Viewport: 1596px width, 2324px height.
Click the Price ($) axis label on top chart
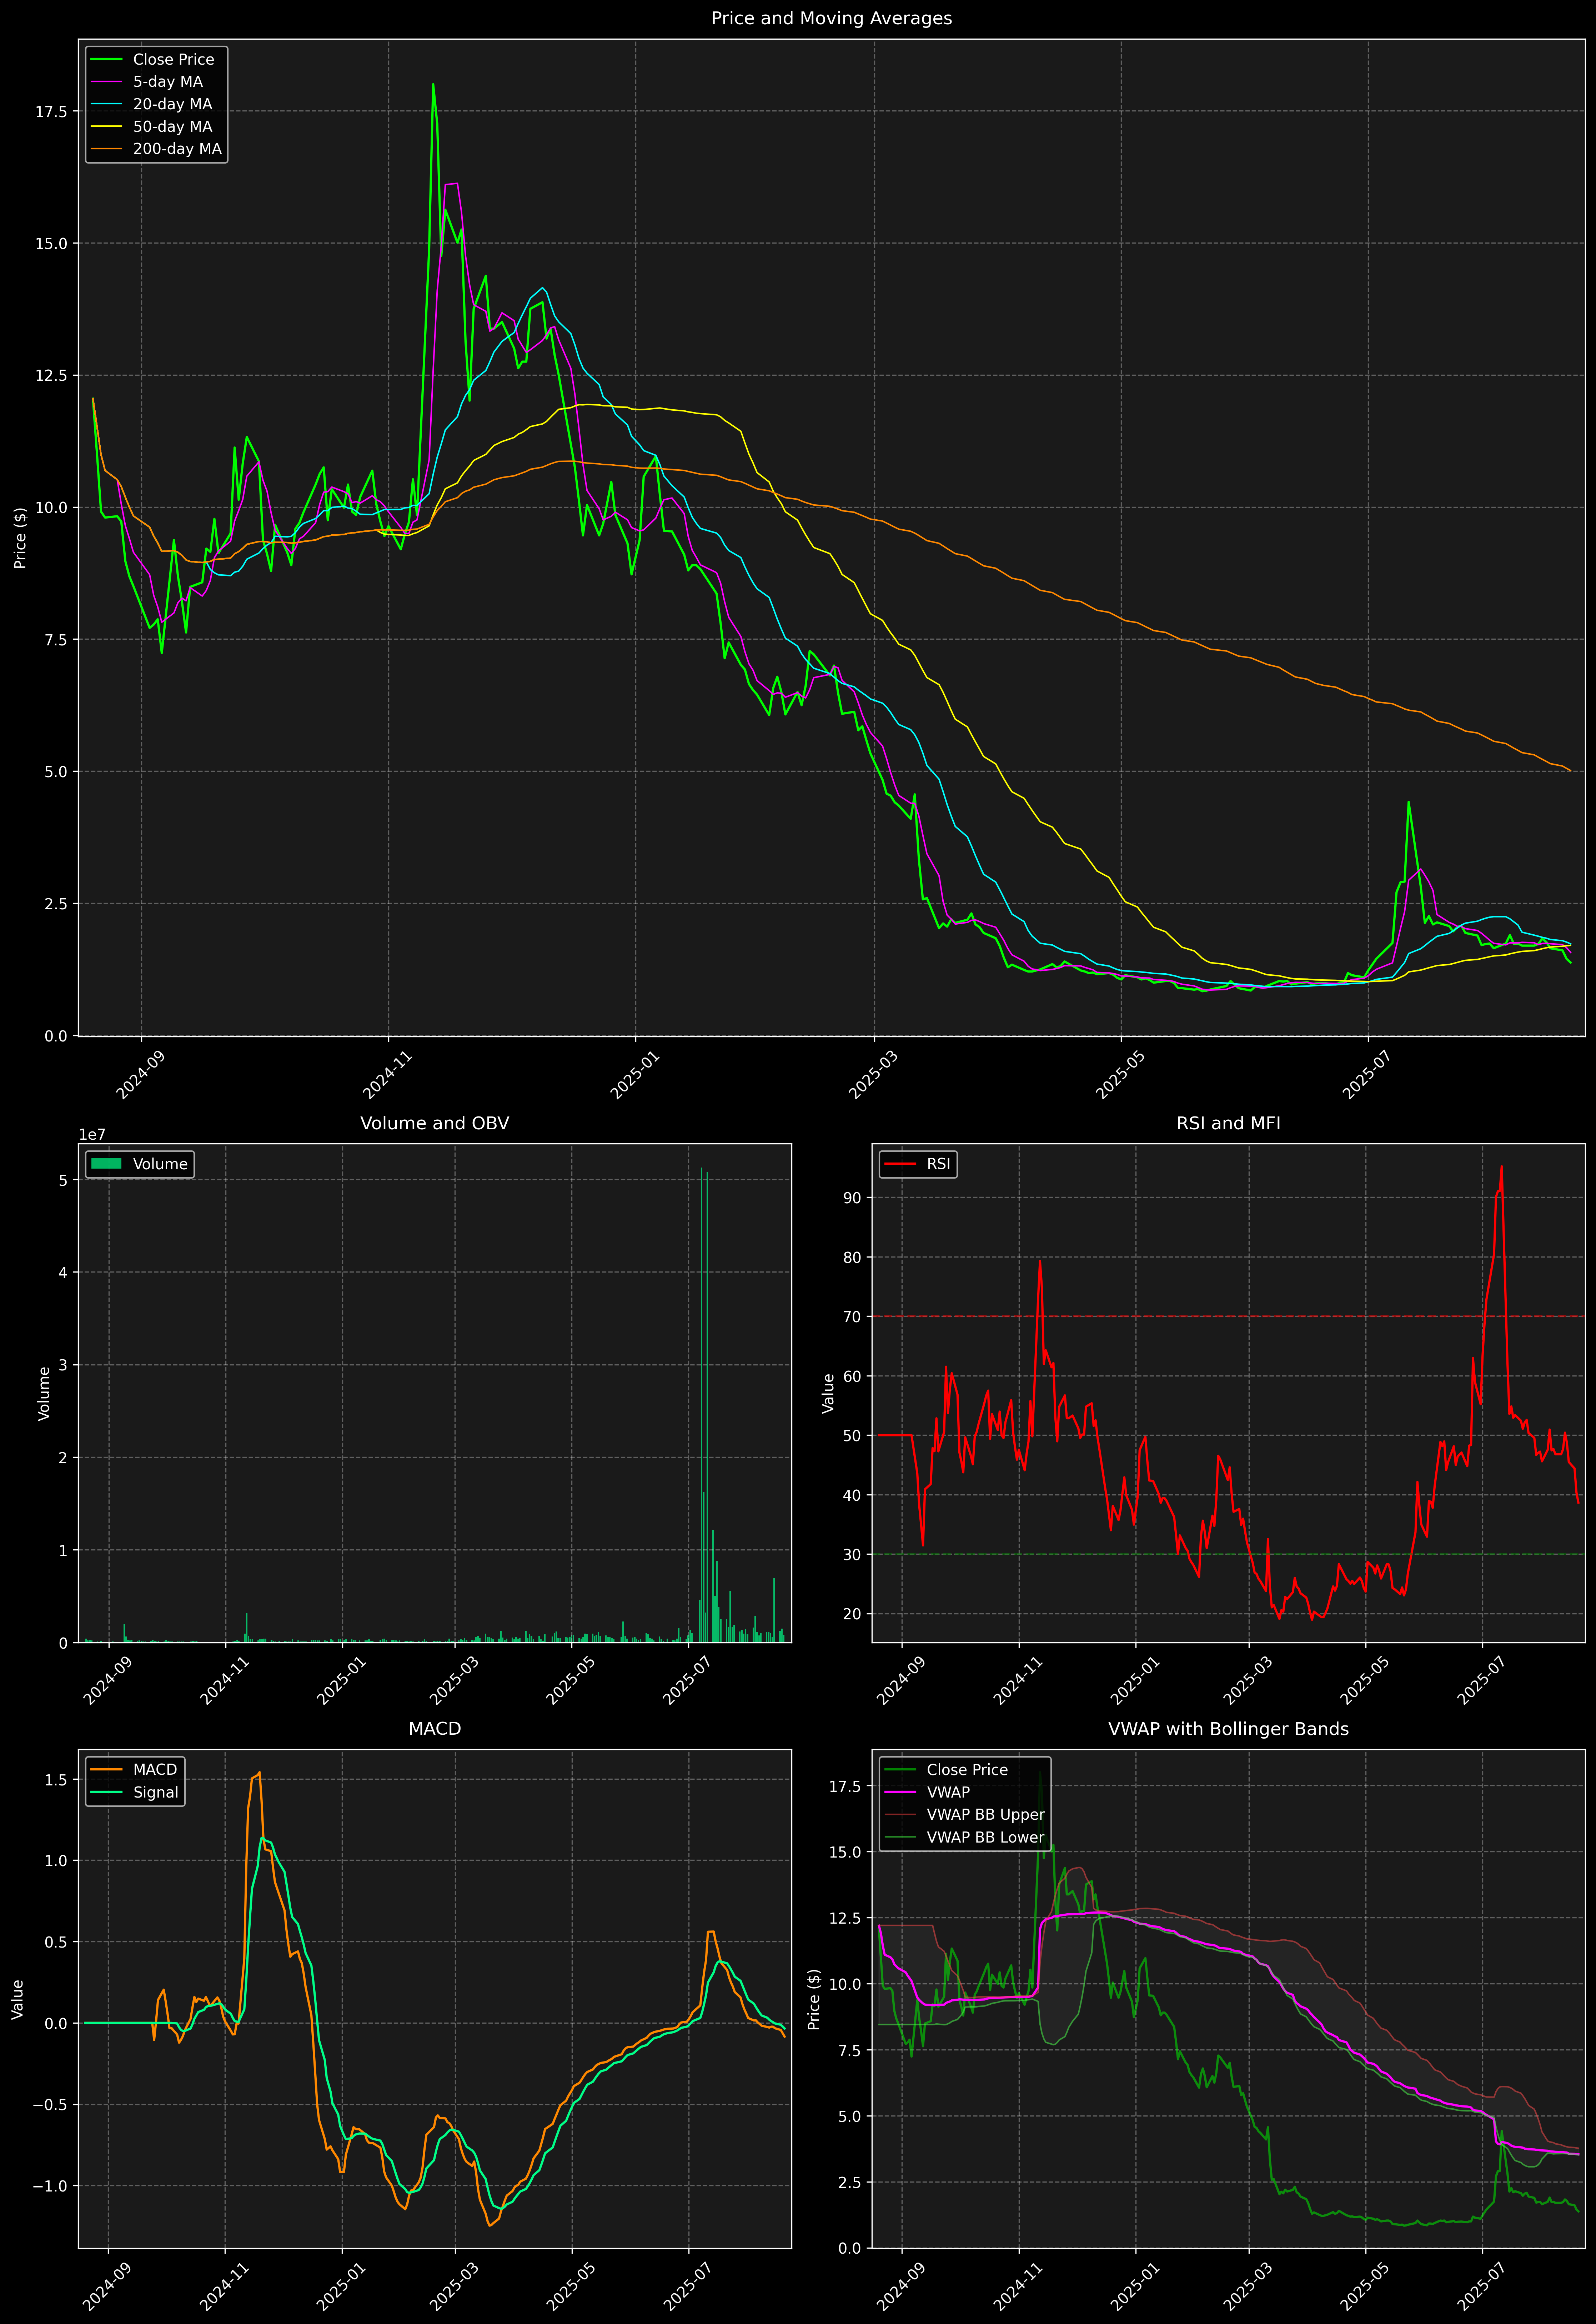(x=20, y=538)
